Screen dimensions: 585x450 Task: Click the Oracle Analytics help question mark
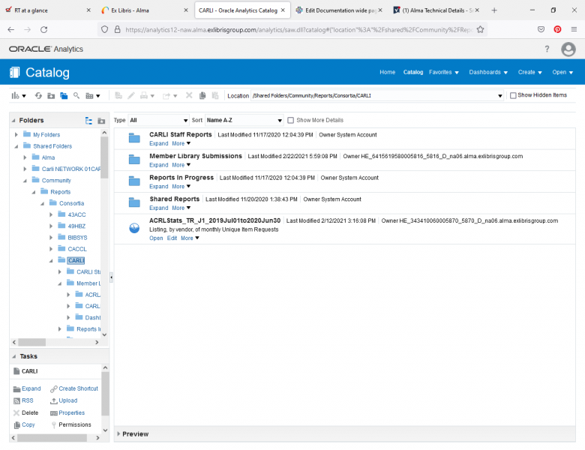547,49
